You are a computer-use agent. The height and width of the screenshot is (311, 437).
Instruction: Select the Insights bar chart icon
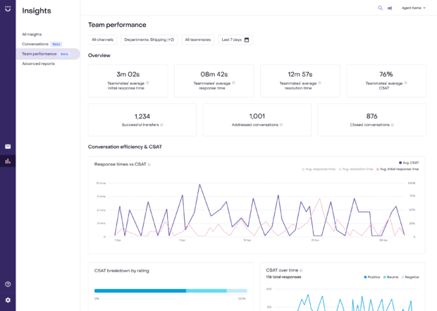tap(8, 161)
